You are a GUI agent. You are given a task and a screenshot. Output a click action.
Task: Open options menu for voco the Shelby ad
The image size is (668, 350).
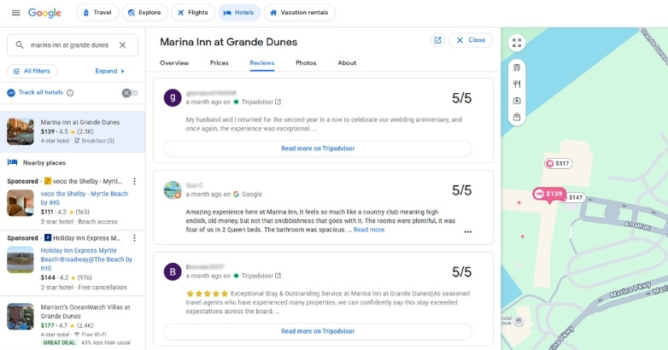tap(135, 181)
